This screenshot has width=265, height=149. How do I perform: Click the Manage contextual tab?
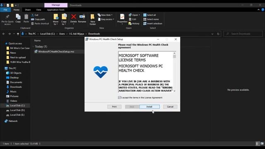(56, 5)
